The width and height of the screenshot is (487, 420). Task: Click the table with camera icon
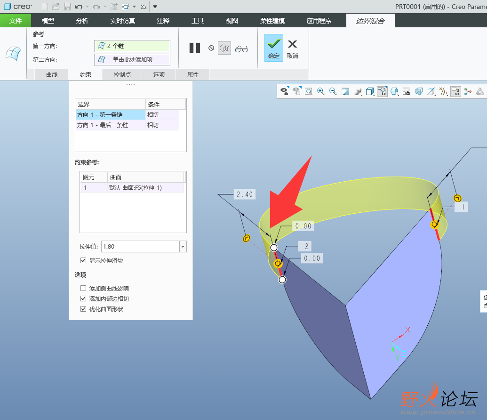tap(407, 91)
